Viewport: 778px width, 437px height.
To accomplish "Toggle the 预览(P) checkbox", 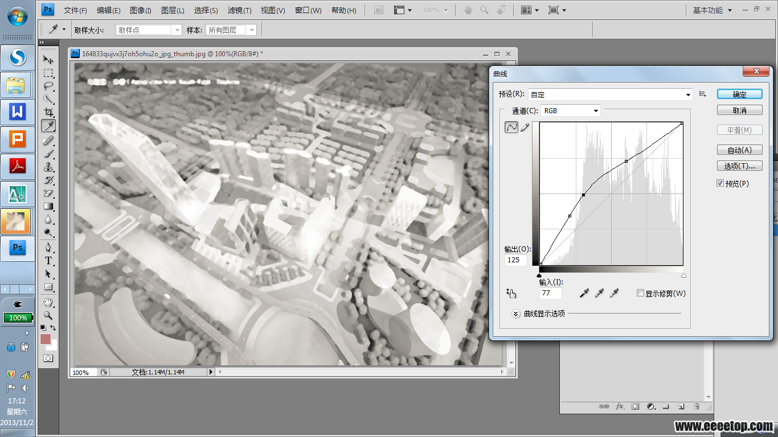I will click(x=720, y=183).
